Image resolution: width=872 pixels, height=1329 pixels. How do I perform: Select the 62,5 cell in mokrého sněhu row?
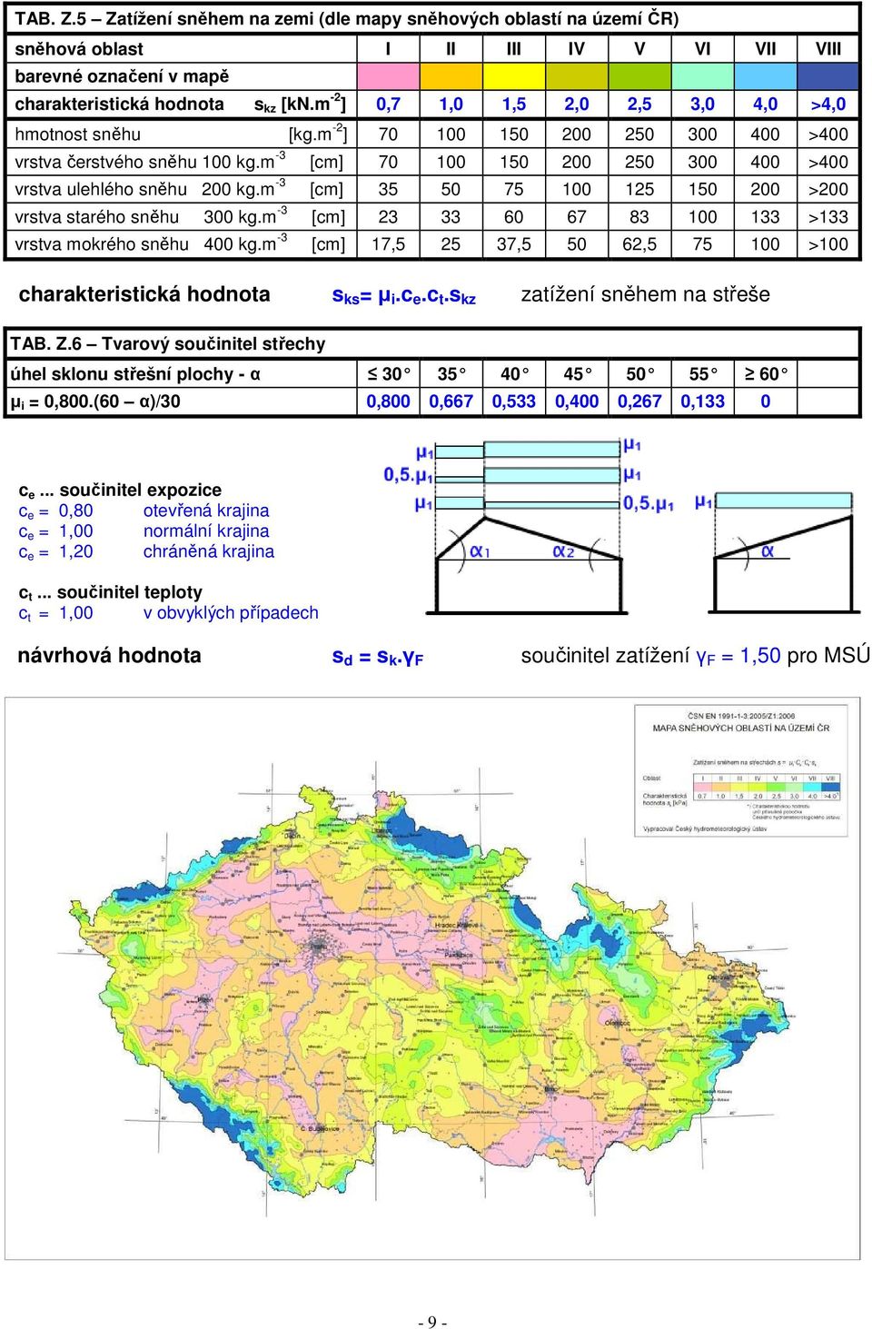[x=639, y=244]
